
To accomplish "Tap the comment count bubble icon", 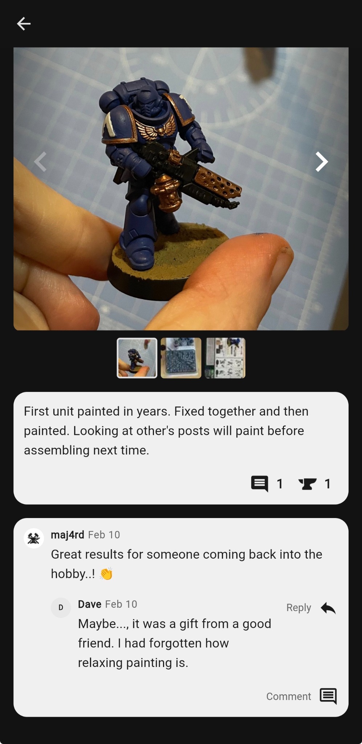I will click(x=260, y=484).
